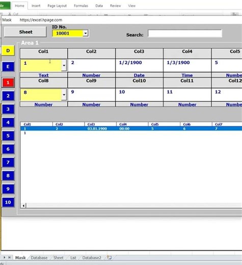Click the Col3 header button
The width and height of the screenshot is (242, 265).
click(x=139, y=54)
